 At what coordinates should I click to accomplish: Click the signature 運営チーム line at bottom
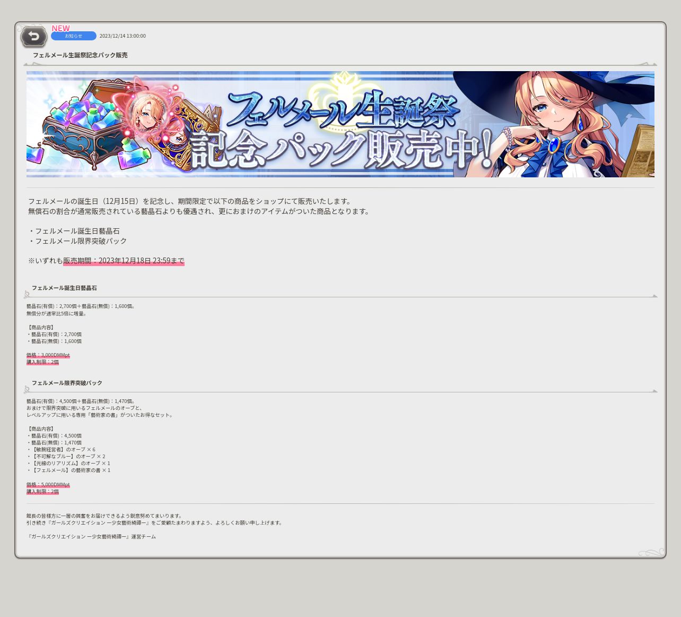[x=91, y=537]
